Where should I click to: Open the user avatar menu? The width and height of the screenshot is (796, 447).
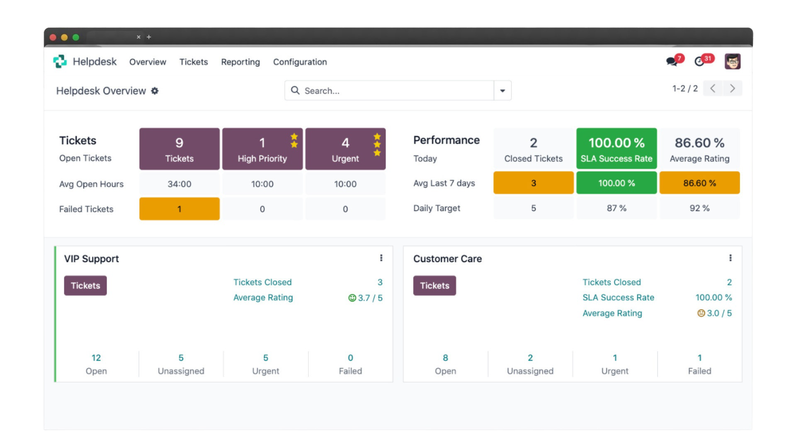tap(733, 62)
